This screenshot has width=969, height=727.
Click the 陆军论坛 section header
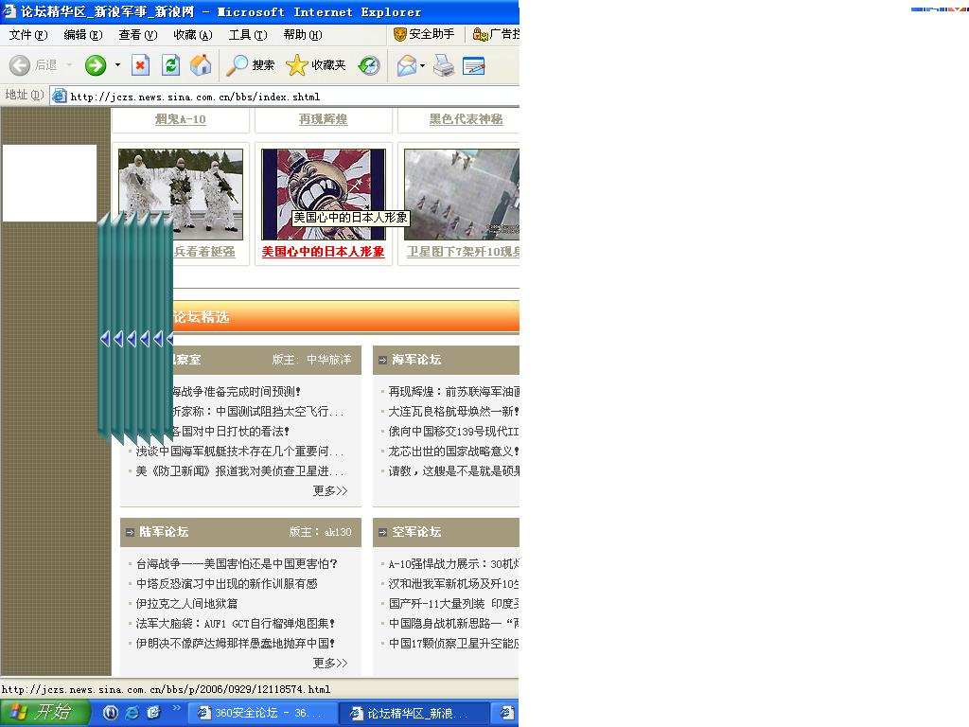(x=164, y=532)
